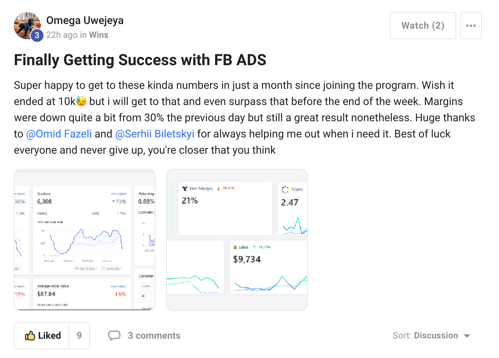Click the Watch (2) button
The height and width of the screenshot is (358, 499).
pos(423,26)
